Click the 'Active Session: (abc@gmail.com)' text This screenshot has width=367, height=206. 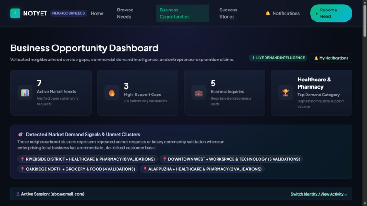[53, 194]
